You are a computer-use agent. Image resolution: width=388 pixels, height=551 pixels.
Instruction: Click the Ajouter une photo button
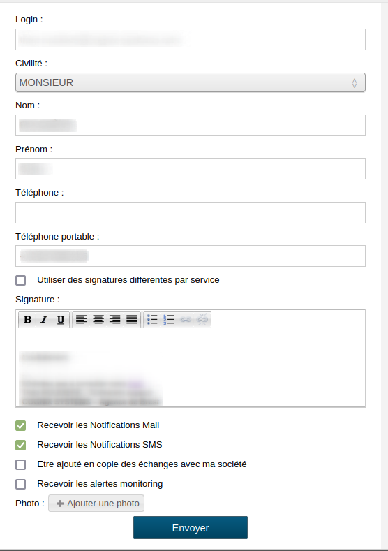coord(96,504)
